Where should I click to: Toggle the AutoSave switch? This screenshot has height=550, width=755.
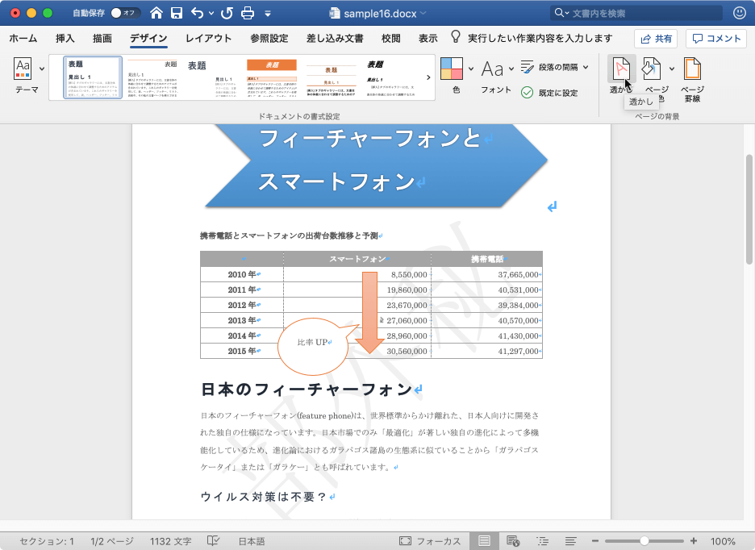(x=124, y=13)
